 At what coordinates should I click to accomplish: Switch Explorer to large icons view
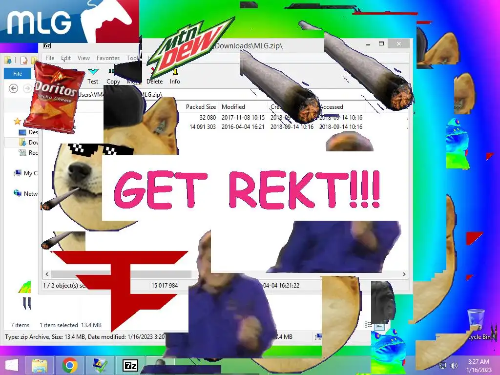[x=379, y=326]
